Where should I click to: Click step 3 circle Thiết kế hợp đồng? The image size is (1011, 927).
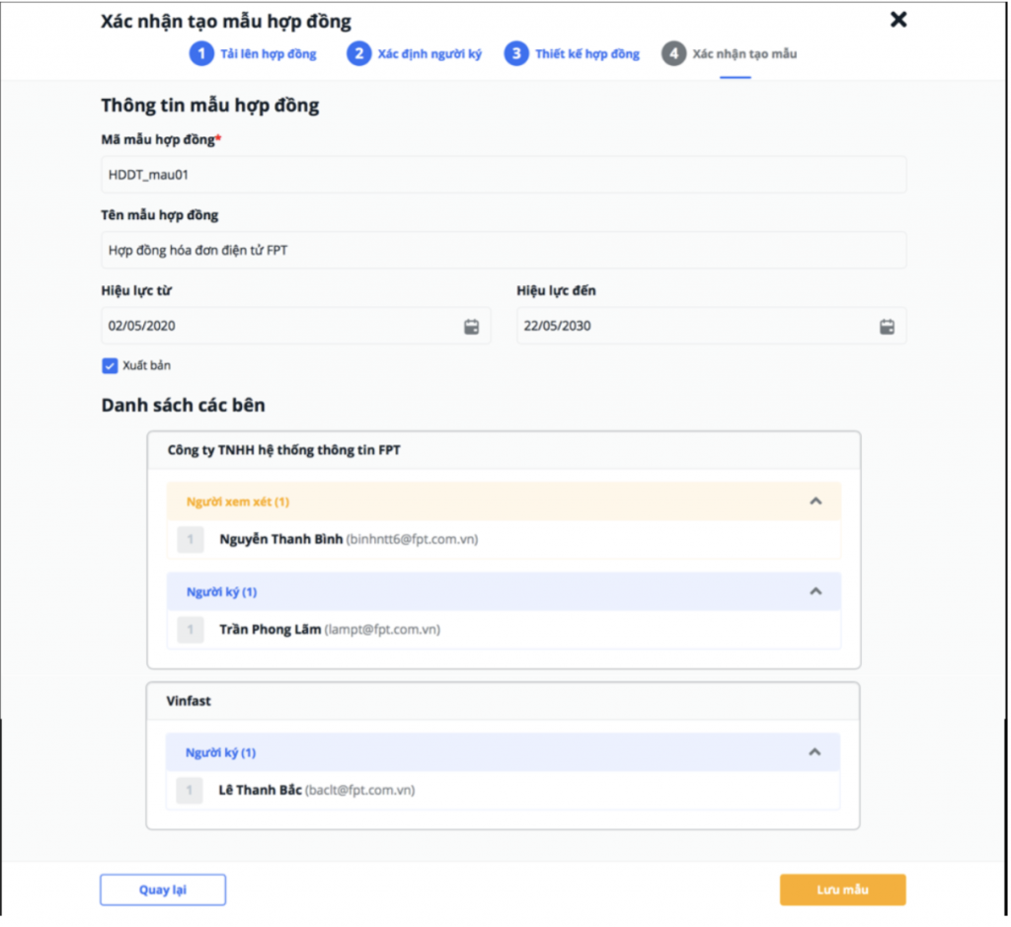(515, 53)
